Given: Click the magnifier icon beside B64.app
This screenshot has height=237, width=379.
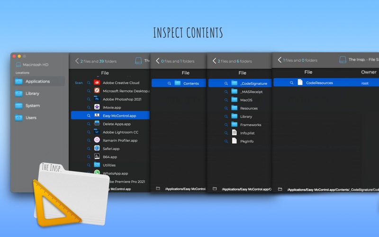Looking at the screenshot, I should [89, 157].
